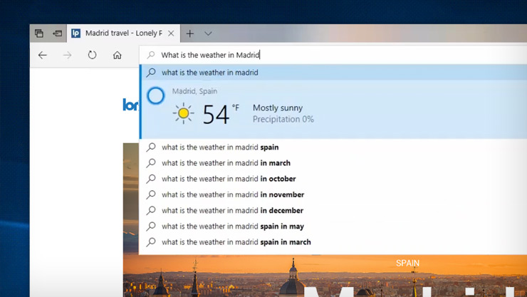Click the Refresh page icon

(x=92, y=55)
